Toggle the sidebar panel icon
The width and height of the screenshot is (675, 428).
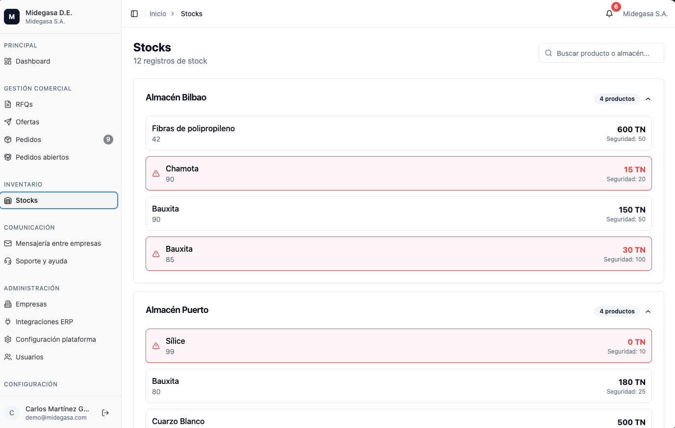(134, 14)
